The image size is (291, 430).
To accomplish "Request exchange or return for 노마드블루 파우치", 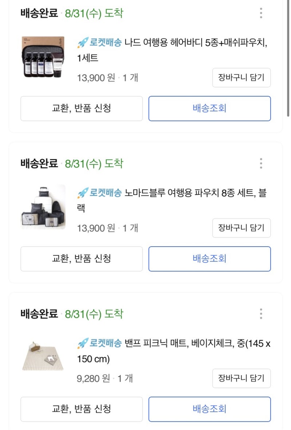I will [81, 259].
